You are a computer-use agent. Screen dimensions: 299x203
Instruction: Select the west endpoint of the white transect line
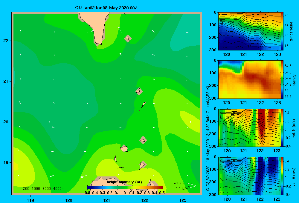coord(50,122)
